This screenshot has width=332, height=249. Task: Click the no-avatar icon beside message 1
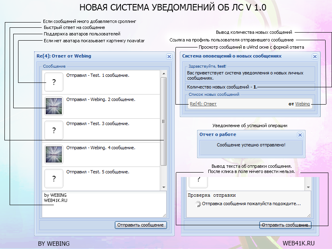click(x=54, y=82)
